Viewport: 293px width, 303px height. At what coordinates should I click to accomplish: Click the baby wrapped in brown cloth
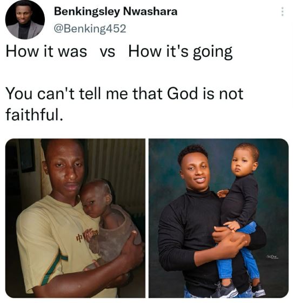[107, 218]
